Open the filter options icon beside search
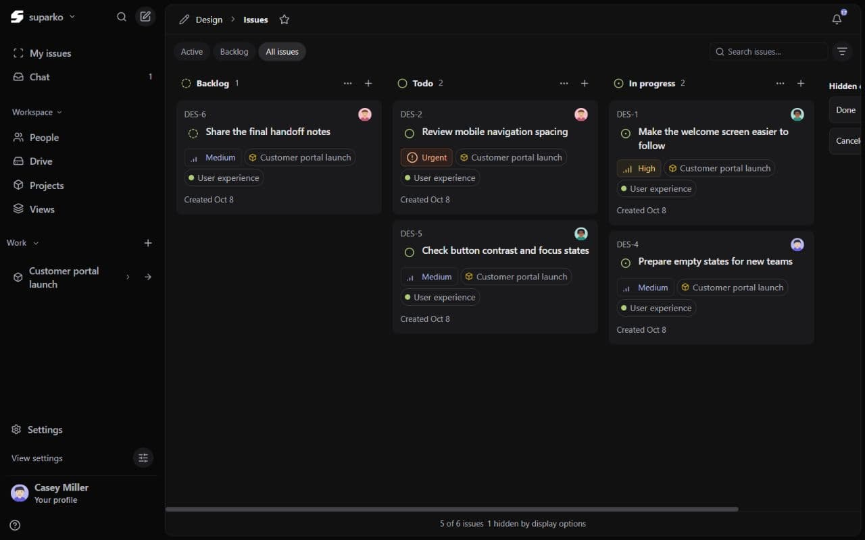Screen dimensions: 865x540 click(x=842, y=51)
